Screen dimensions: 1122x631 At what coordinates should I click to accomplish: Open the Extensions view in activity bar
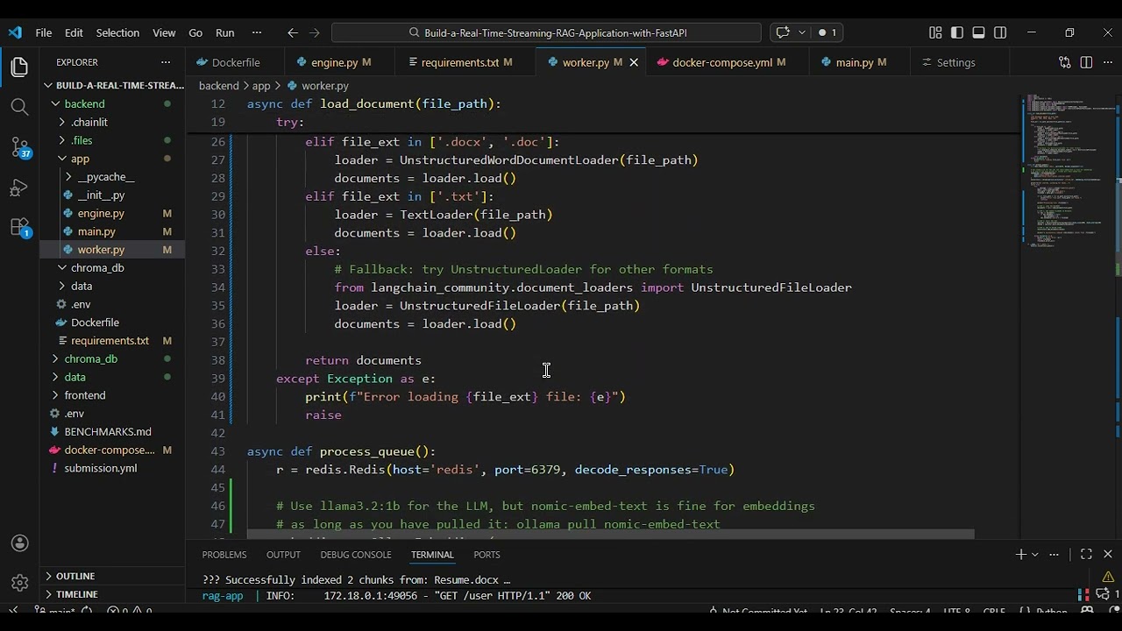pyautogui.click(x=19, y=228)
